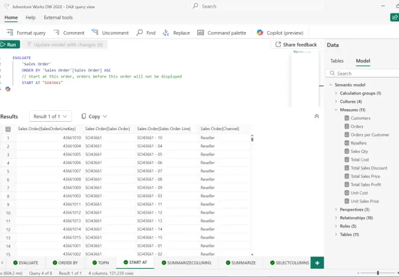
Task: Open the Result 1 of 1 dropdown
Action: 50,116
